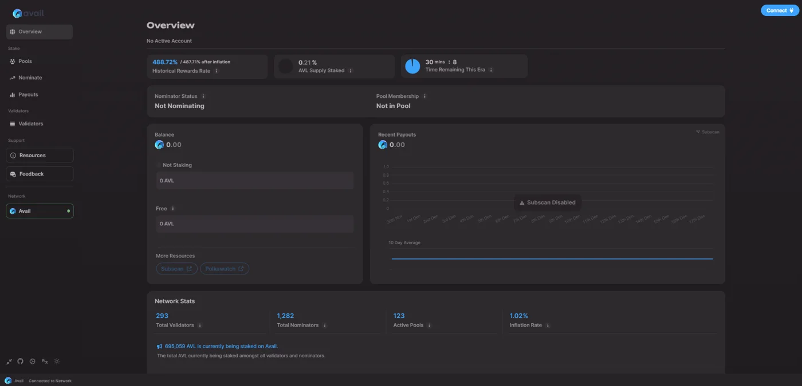Click the AVL token icon under Balance

click(x=159, y=145)
